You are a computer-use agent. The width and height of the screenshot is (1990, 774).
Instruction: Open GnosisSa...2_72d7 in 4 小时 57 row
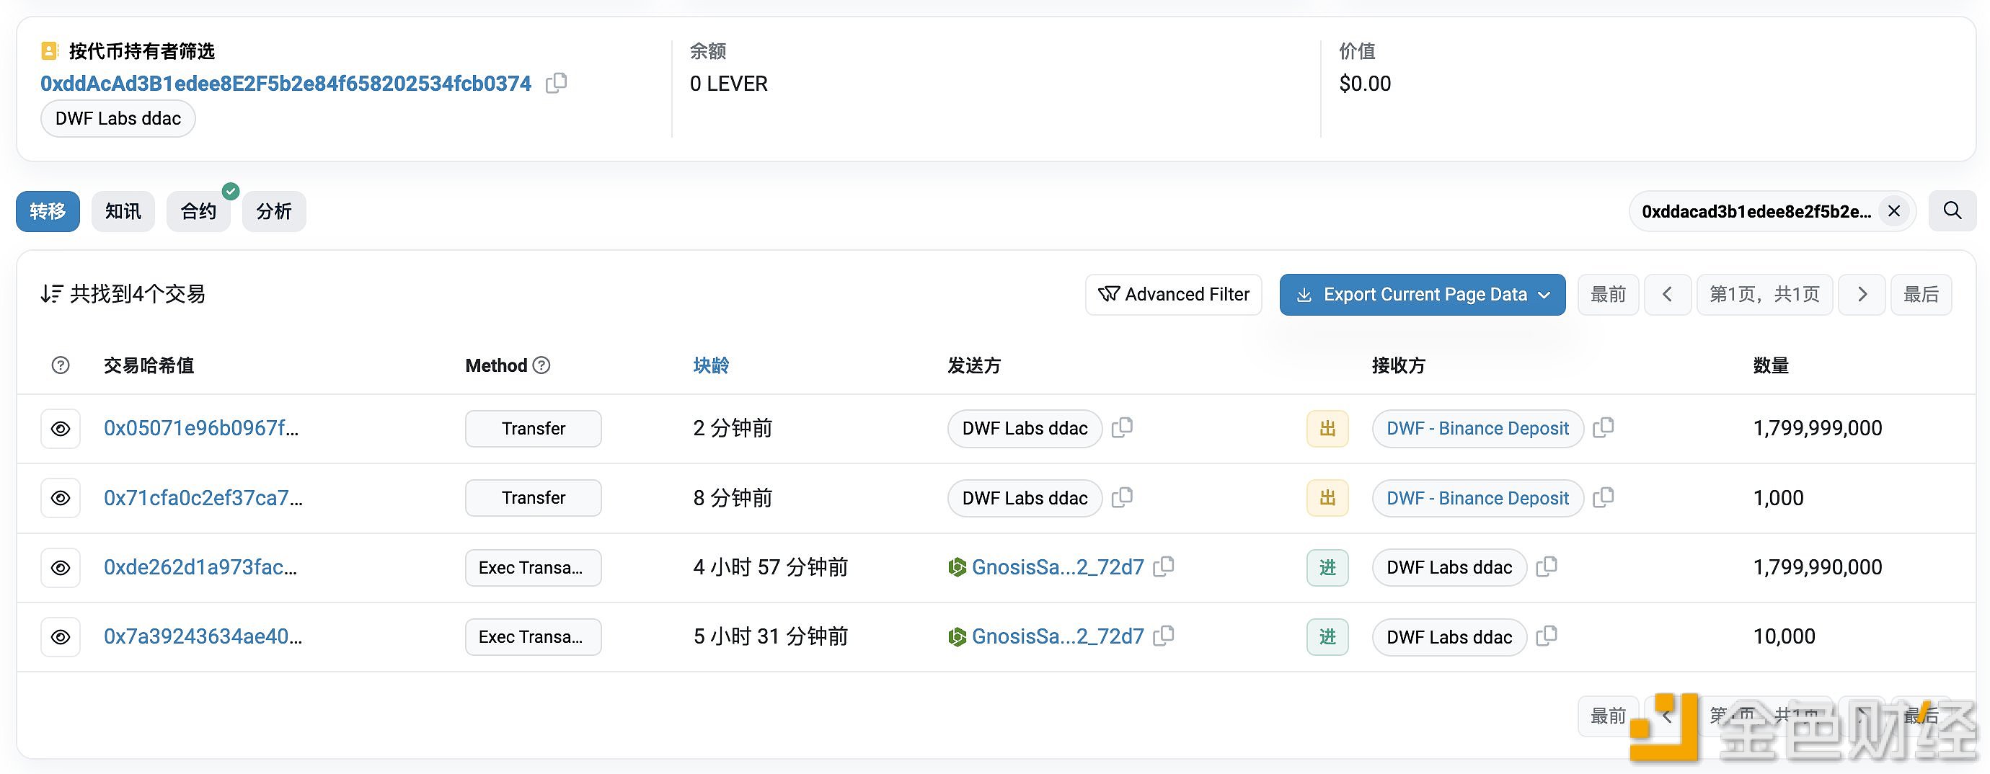coord(1058,567)
